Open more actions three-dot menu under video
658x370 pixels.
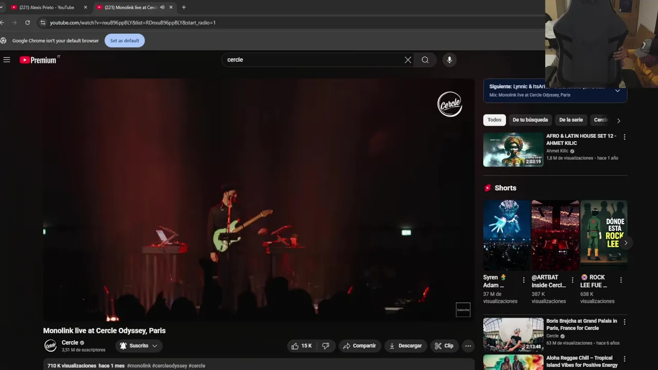[468, 346]
